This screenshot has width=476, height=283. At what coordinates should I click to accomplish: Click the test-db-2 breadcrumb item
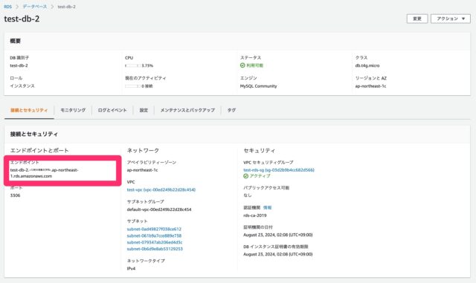[x=66, y=7]
